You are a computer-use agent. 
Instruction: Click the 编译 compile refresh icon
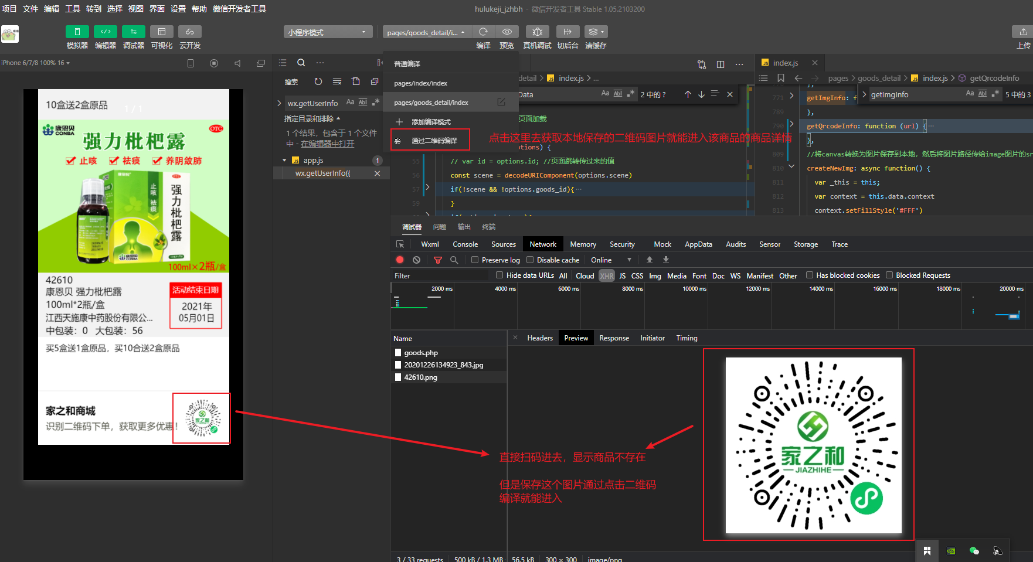(483, 32)
